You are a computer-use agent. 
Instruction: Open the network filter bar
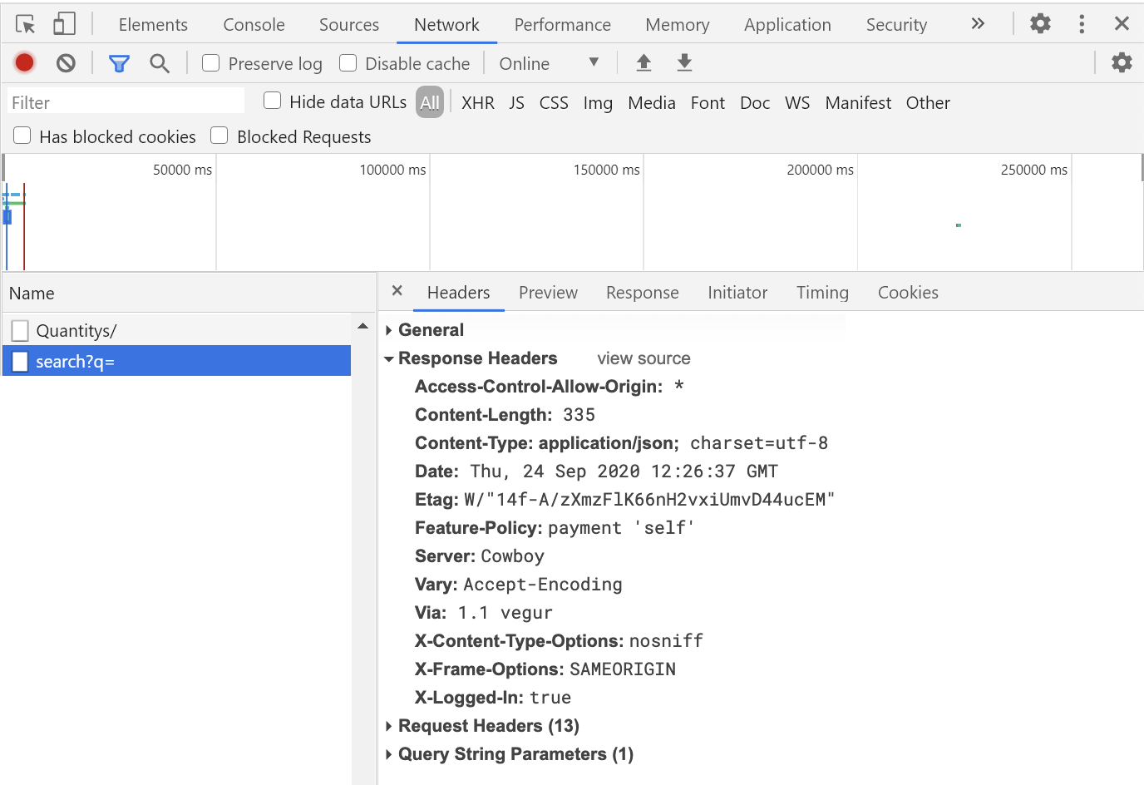point(119,62)
